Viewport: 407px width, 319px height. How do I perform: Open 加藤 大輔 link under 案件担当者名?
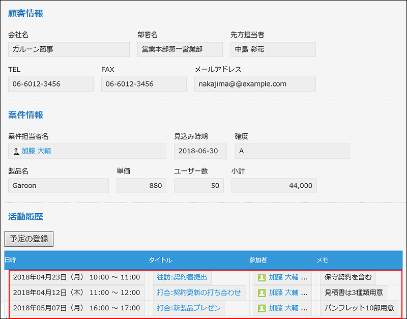[36, 151]
